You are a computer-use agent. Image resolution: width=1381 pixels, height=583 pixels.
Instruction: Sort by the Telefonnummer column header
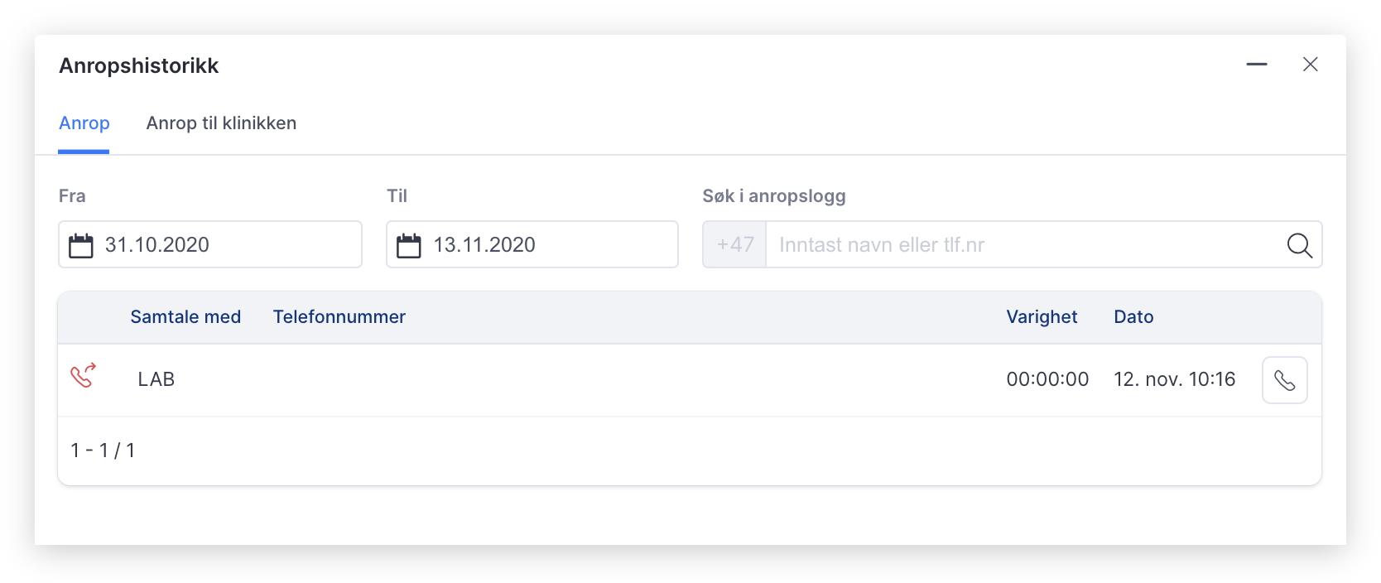[x=339, y=317]
